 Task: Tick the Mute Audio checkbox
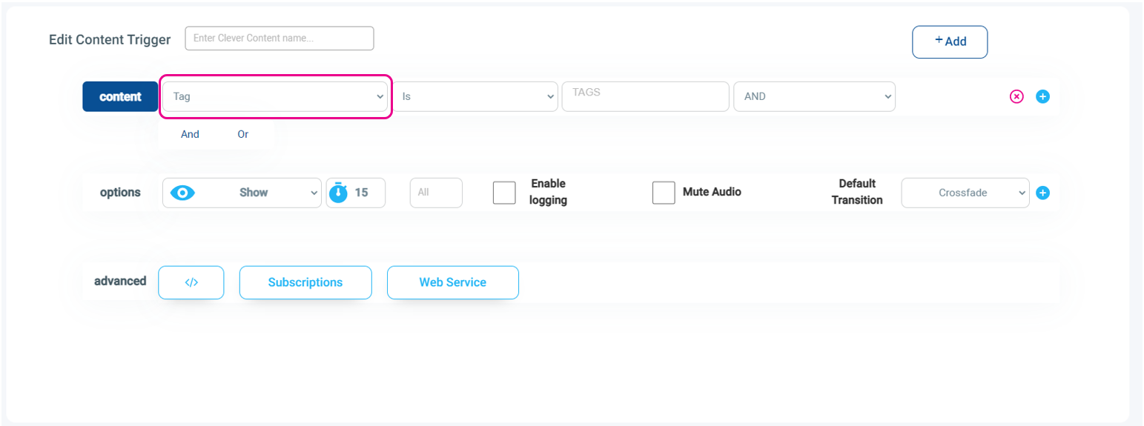tap(664, 193)
